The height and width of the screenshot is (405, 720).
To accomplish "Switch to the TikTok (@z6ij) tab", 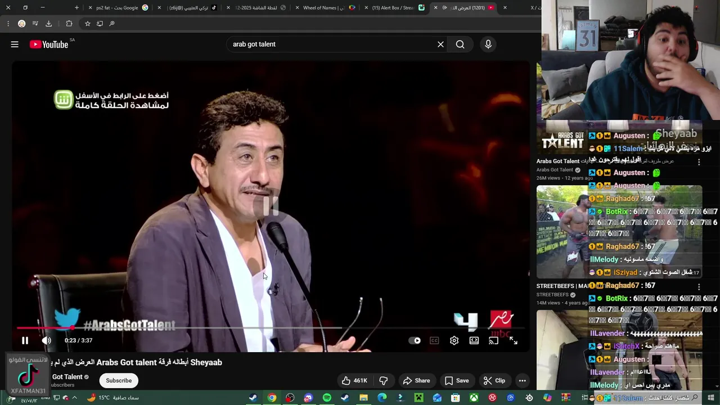I will tap(191, 8).
